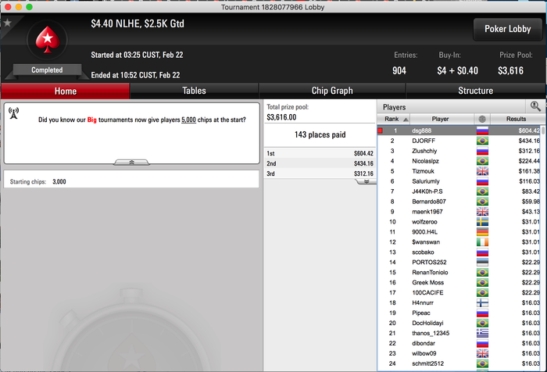
Task: Return to the Poker Lobby
Action: [508, 30]
